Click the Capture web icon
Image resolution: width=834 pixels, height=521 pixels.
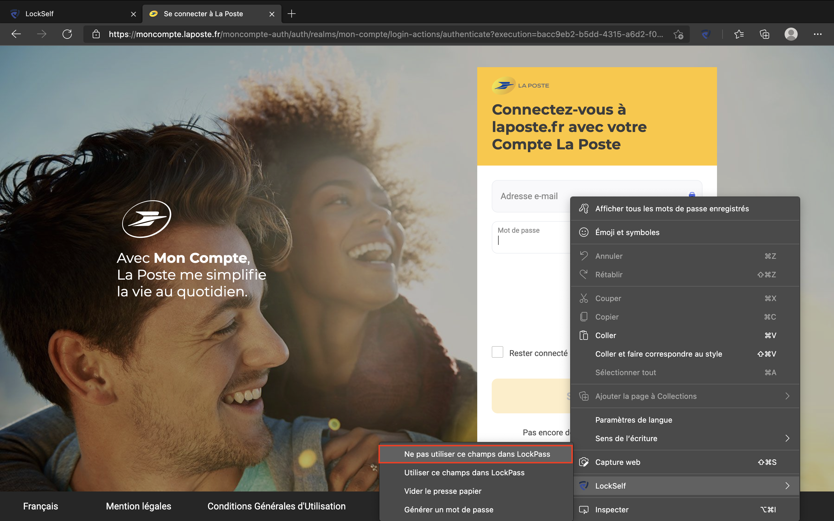coord(584,462)
